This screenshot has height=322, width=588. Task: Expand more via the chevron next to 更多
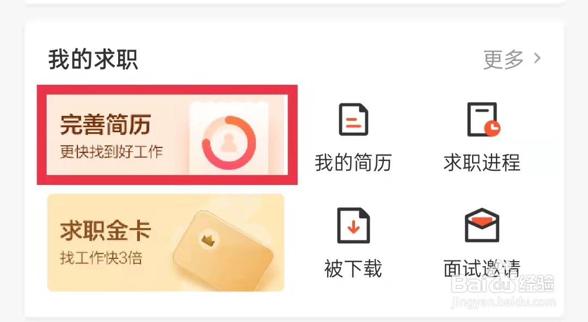[537, 58]
